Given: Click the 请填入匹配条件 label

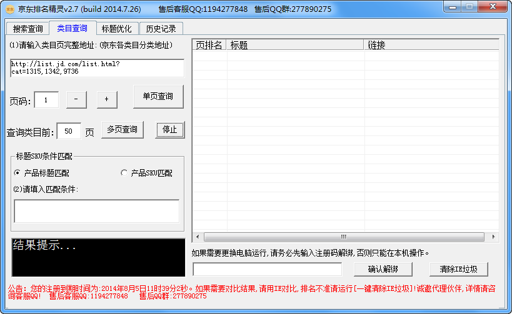Looking at the screenshot, I should [x=46, y=189].
